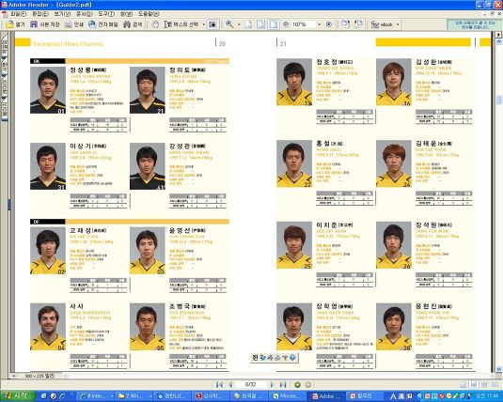Image resolution: width=503 pixels, height=402 pixels.
Task: Click the 한 IME floating language toolbar
Action: [275, 358]
